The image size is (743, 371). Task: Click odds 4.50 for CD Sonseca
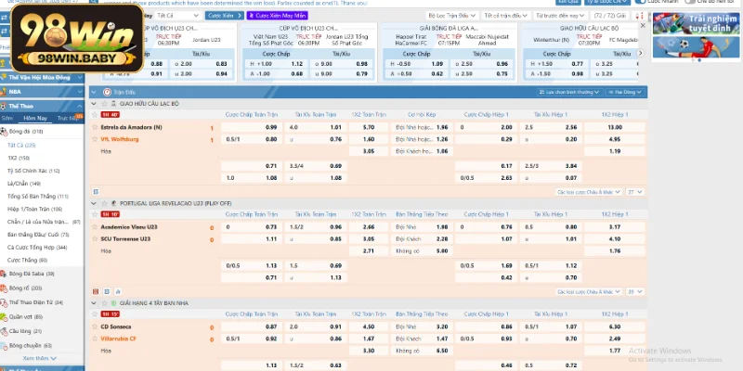pyautogui.click(x=369, y=327)
